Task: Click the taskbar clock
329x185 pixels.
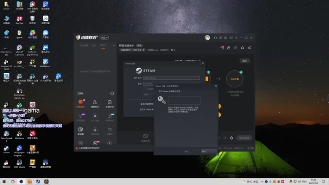Action: (314, 181)
